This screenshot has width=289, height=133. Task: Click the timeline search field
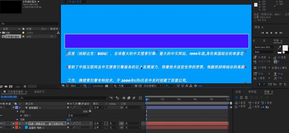coord(63,98)
